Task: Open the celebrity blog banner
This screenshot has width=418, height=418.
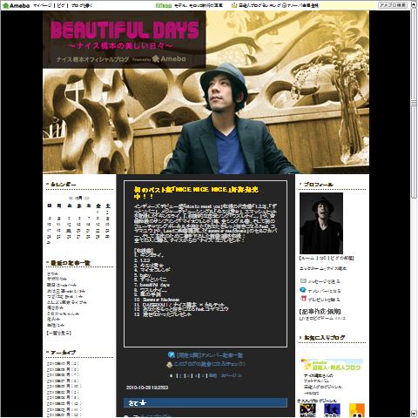Action: click(332, 365)
